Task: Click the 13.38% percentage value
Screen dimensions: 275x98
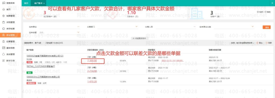Action: tap(123, 82)
